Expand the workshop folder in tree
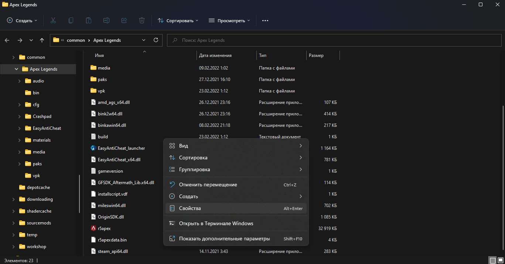The height and width of the screenshot is (264, 505). point(13,247)
